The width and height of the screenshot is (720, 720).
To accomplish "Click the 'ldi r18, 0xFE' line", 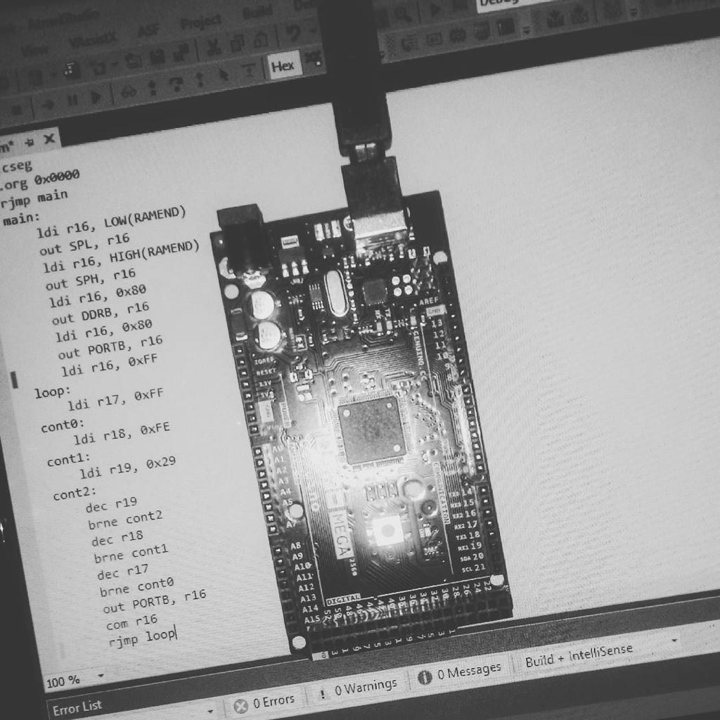I will pyautogui.click(x=122, y=433).
